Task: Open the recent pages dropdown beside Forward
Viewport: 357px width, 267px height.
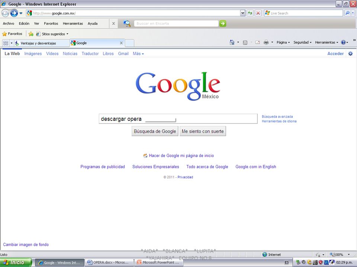Action: (21, 13)
